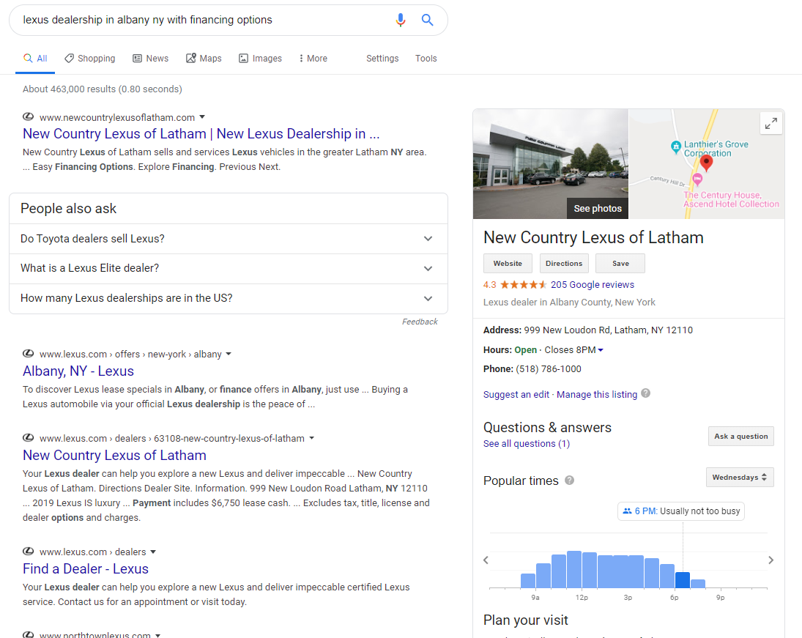Image resolution: width=802 pixels, height=638 pixels.
Task: Click the Directions button
Action: [x=564, y=264]
